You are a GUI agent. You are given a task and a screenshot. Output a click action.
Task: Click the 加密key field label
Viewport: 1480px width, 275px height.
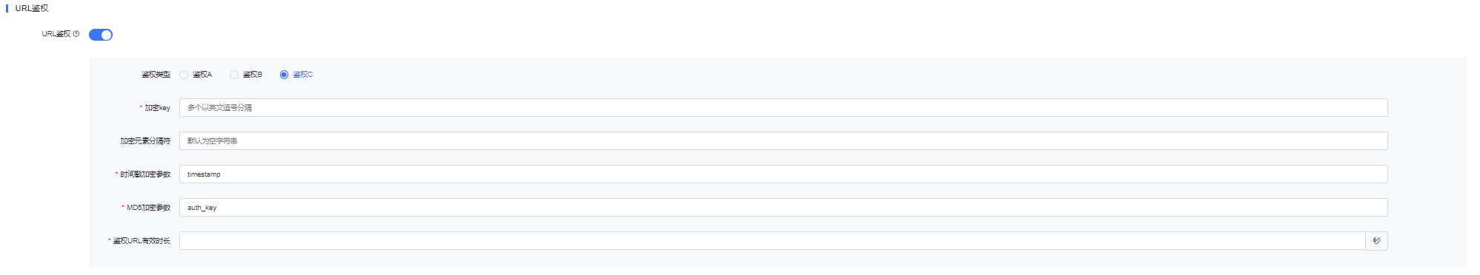pyautogui.click(x=157, y=108)
